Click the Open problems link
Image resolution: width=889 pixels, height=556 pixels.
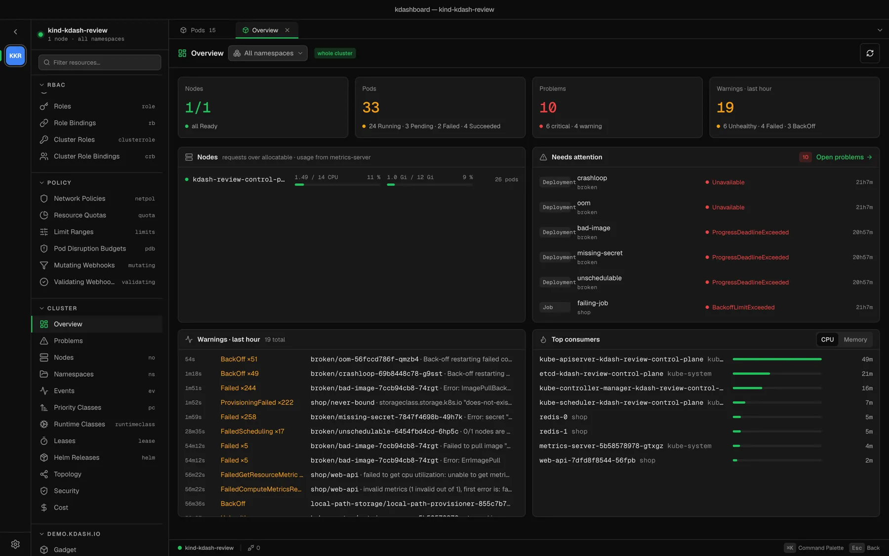pos(844,157)
